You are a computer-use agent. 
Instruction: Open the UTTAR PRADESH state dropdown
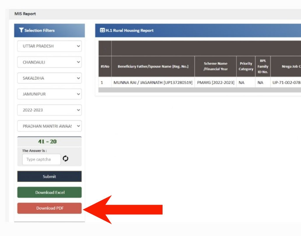coord(49,46)
